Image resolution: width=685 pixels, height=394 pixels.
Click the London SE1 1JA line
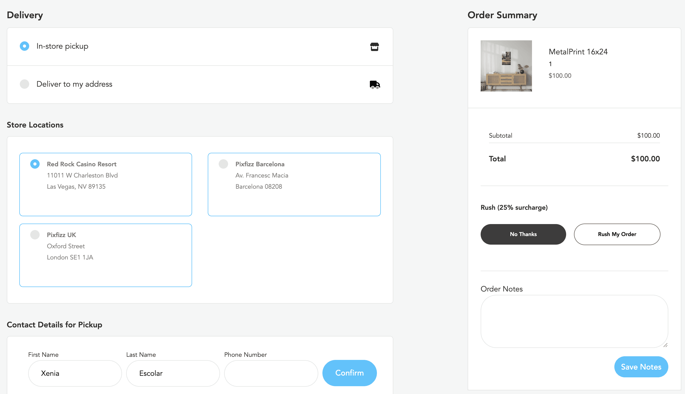tap(70, 257)
